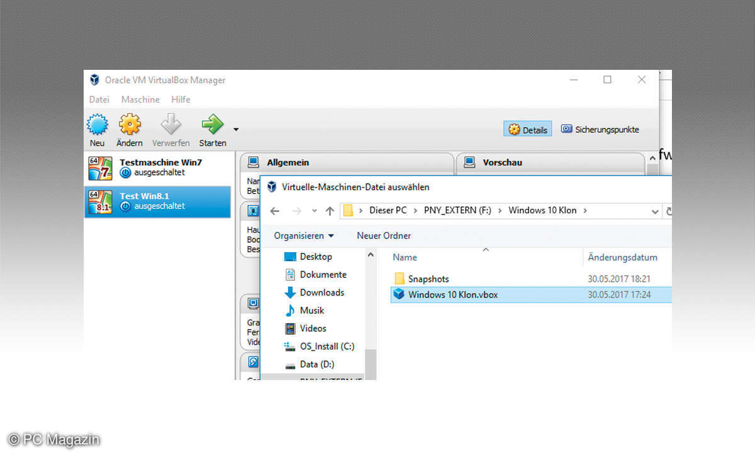Viewport: 755px width, 453px height.
Task: Go up one folder level
Action: coord(330,211)
